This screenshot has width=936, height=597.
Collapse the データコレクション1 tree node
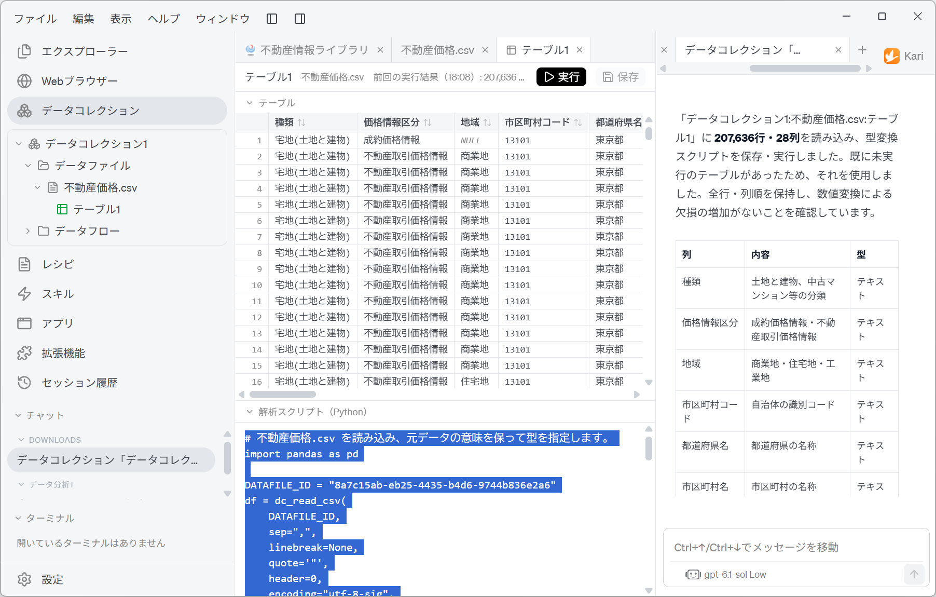tap(19, 144)
